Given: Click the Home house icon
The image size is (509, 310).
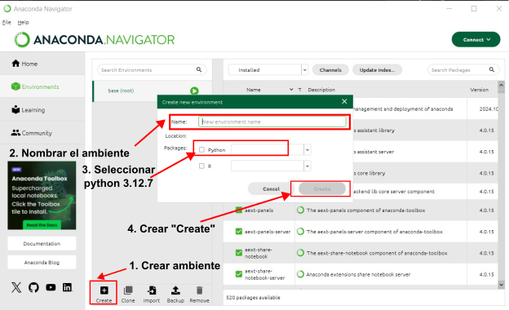Looking at the screenshot, I should pyautogui.click(x=15, y=64).
